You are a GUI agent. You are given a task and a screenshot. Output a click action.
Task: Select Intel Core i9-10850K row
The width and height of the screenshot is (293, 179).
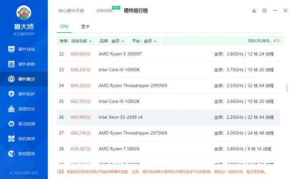point(168,101)
